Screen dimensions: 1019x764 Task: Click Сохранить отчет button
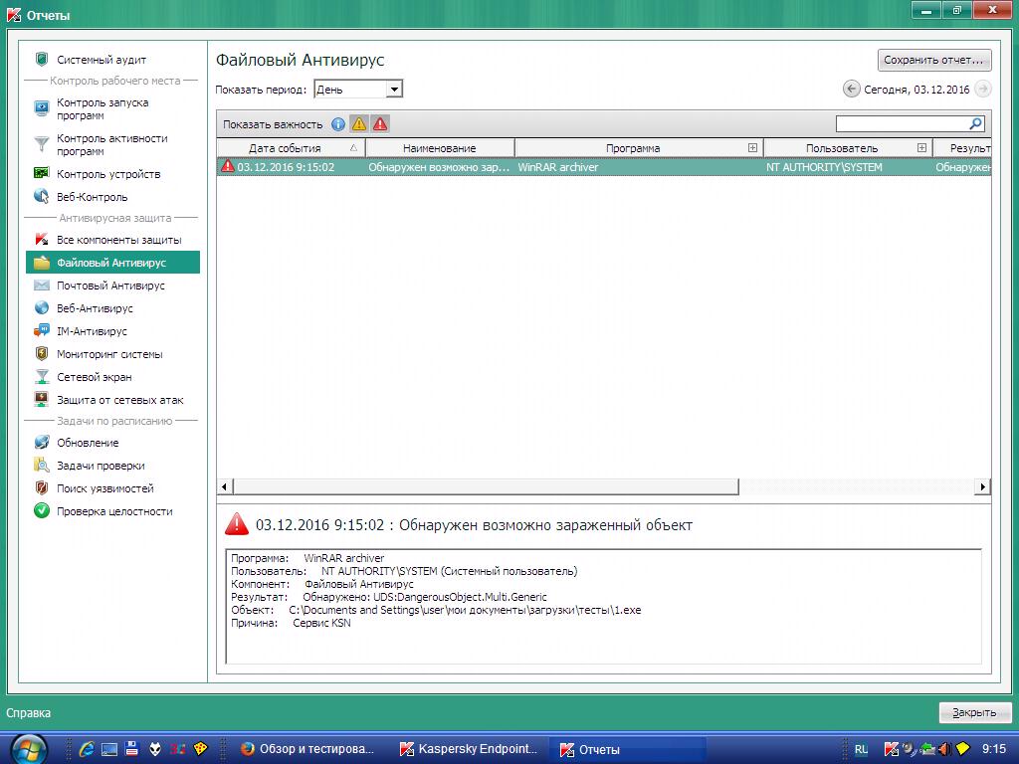click(933, 60)
